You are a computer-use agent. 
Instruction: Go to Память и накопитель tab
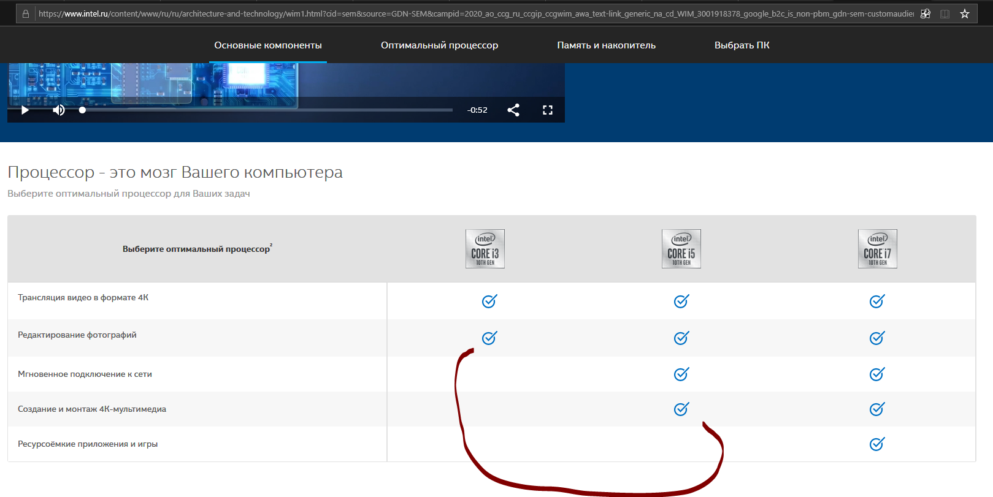[606, 45]
